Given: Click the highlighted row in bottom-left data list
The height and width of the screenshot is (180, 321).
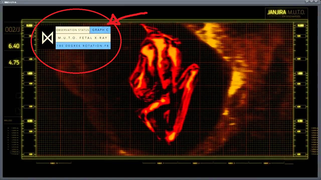Looking at the screenshot, I should tap(14, 152).
